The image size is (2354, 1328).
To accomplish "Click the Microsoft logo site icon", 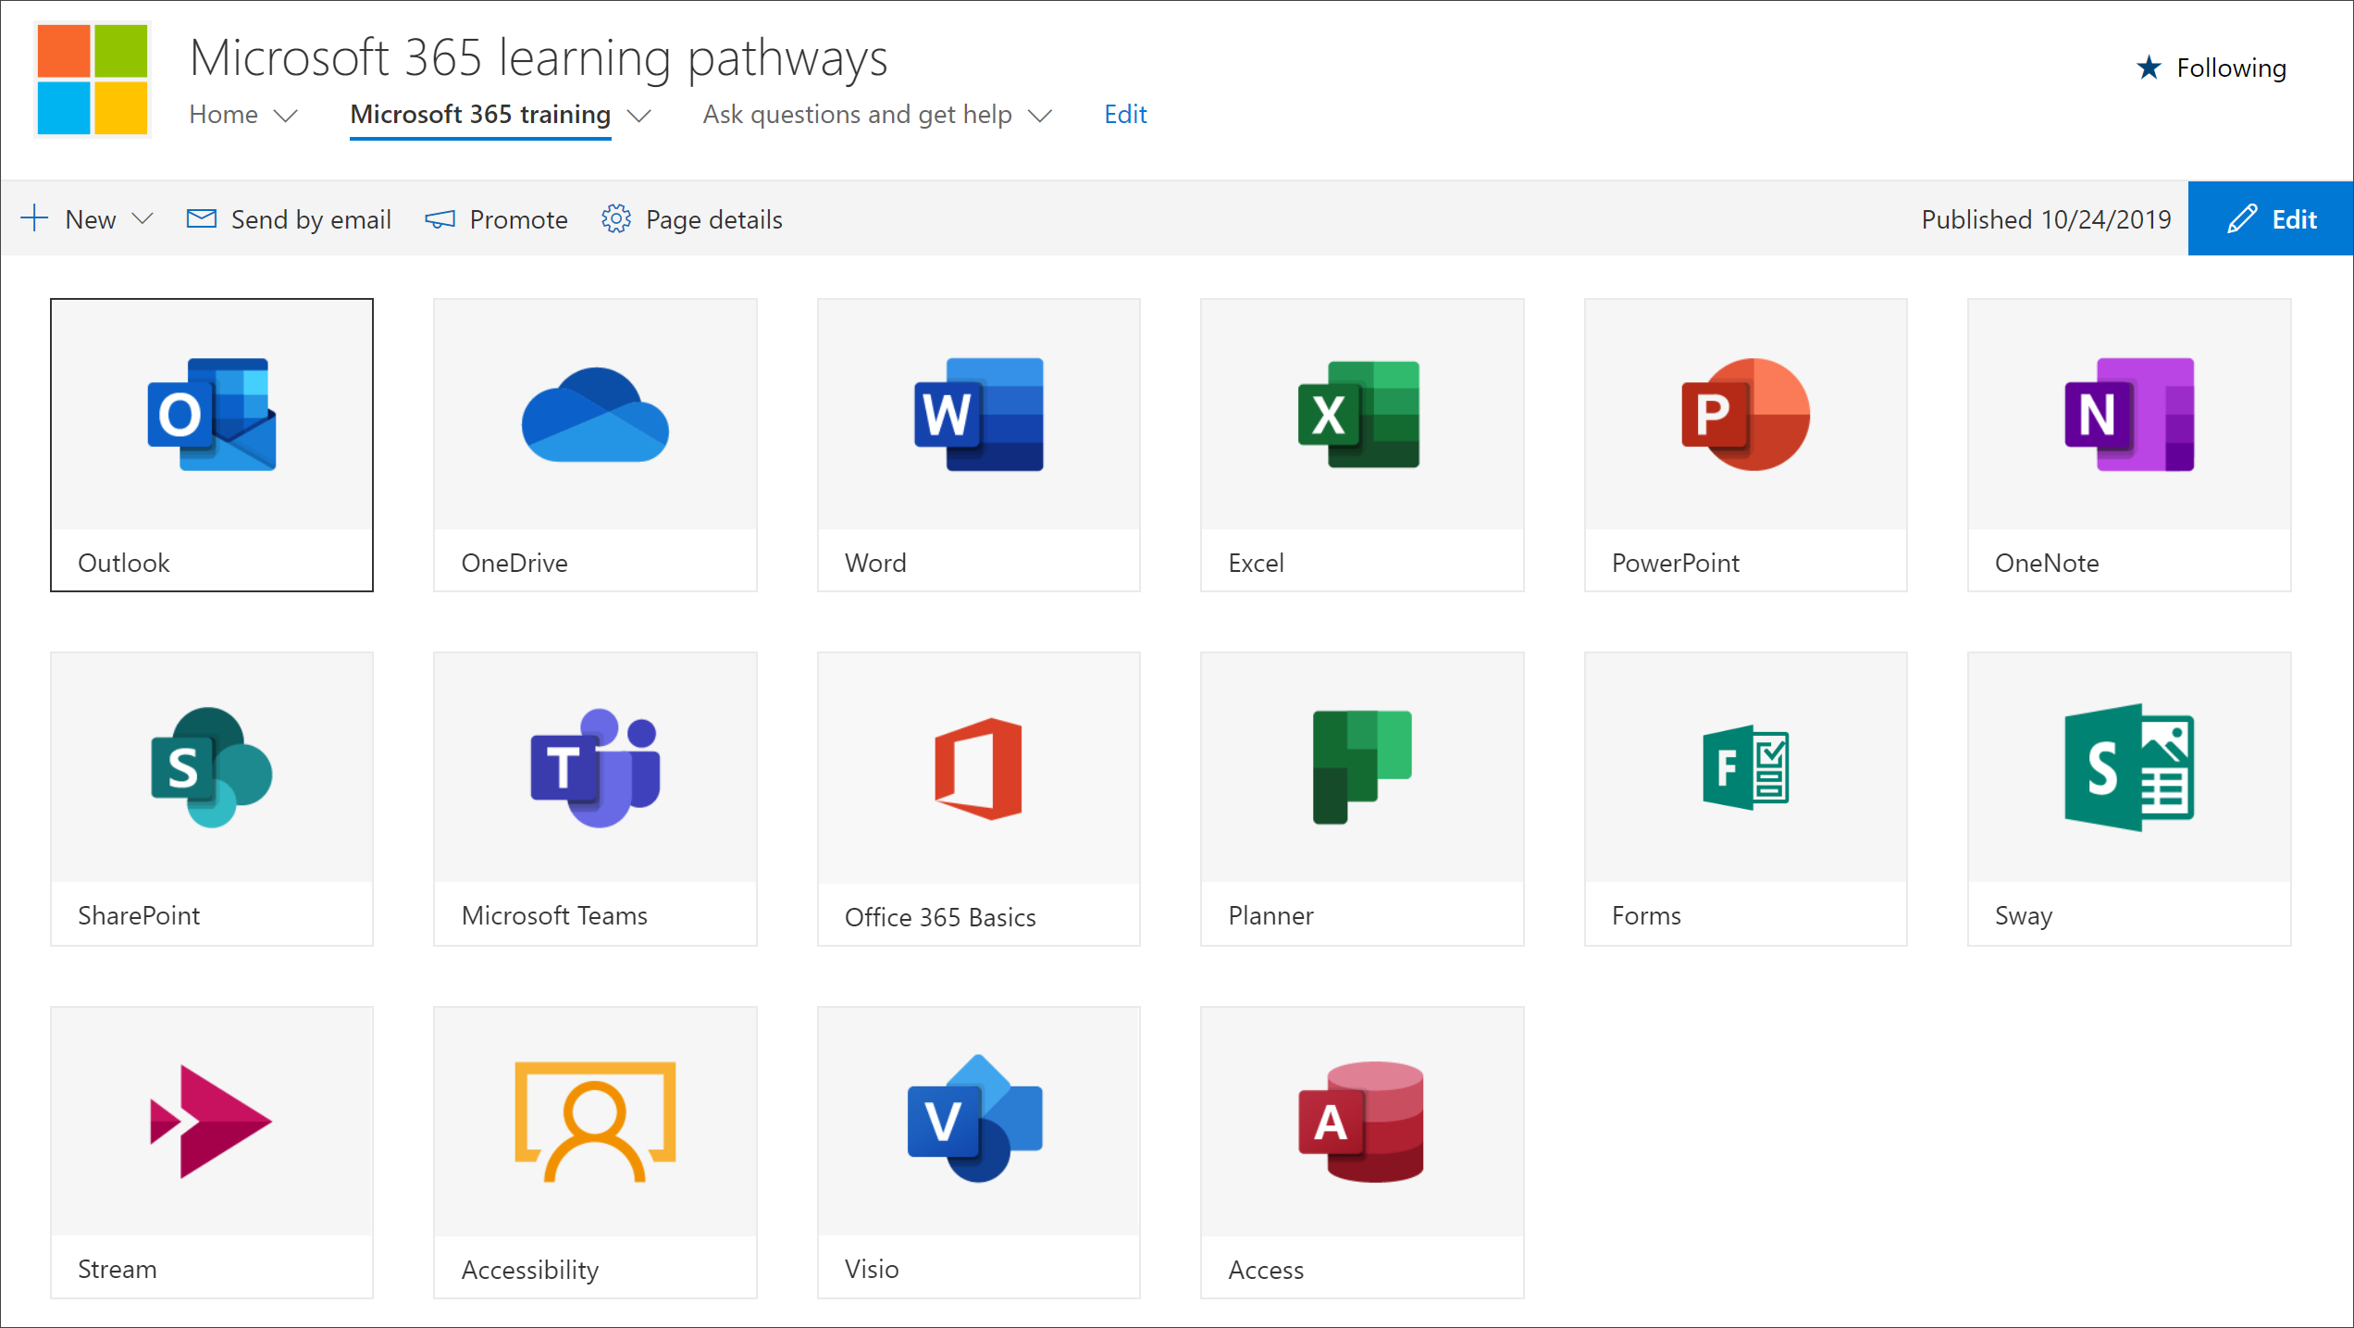I will click(x=93, y=80).
